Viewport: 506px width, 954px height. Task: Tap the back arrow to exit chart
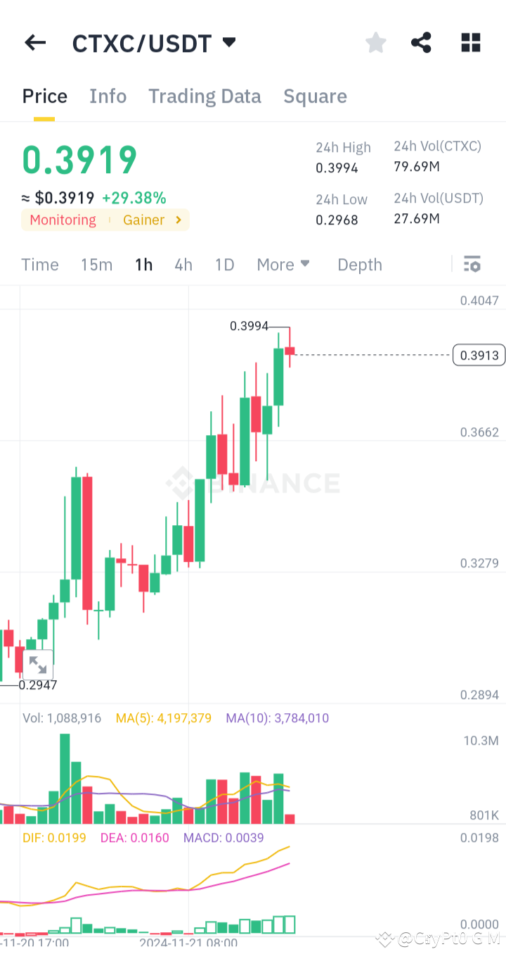pyautogui.click(x=34, y=42)
